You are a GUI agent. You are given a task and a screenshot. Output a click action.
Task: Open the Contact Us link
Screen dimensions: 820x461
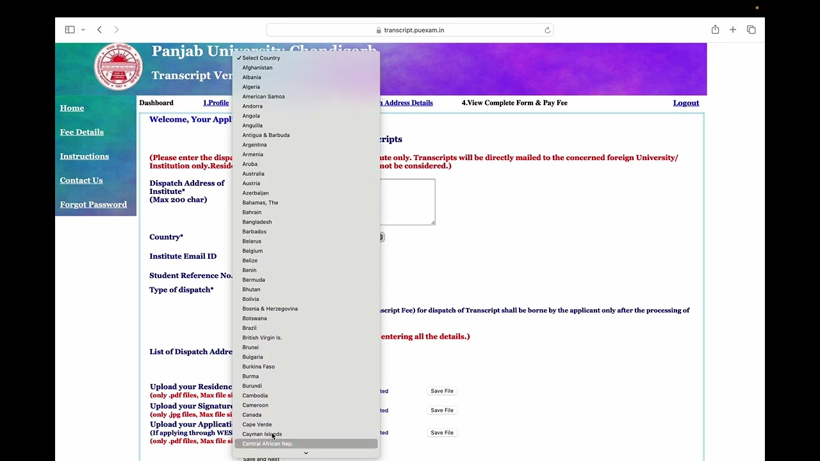pyautogui.click(x=81, y=181)
